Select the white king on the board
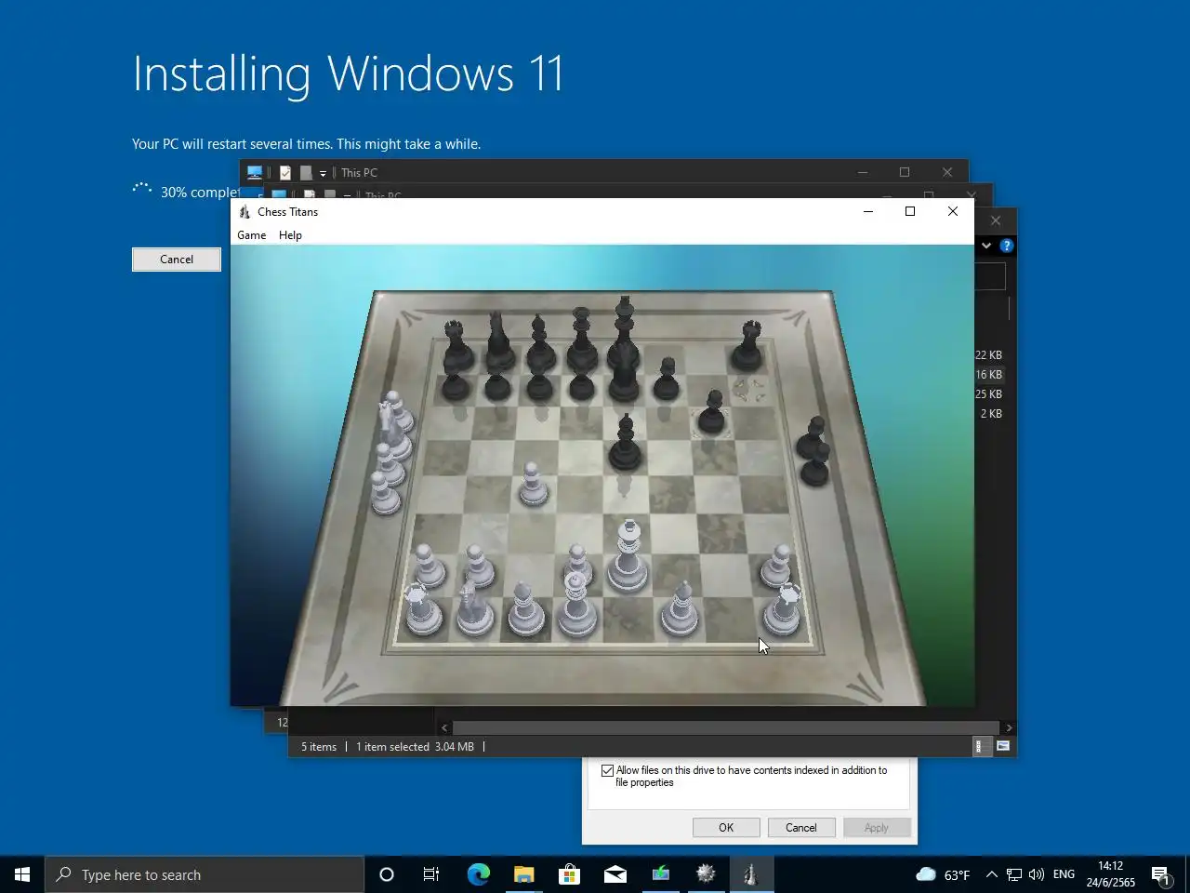Viewport: 1190px width, 893px height. point(628,556)
